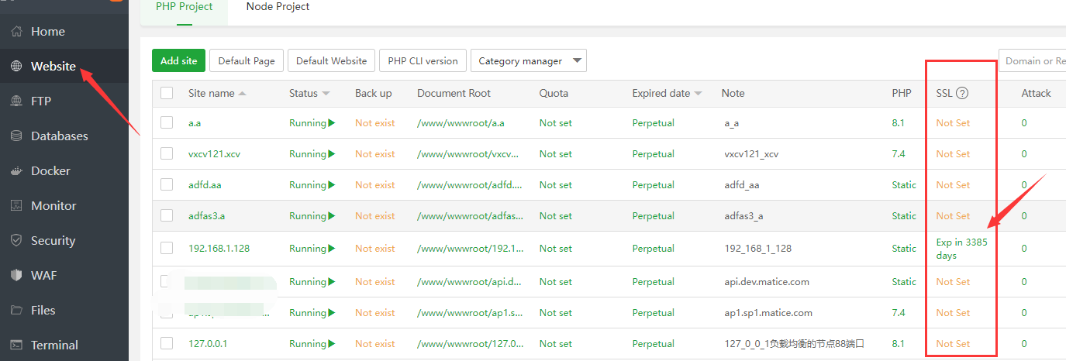Screen dimensions: 1066x361
Task: Click the Security shield icon
Action: click(x=16, y=241)
